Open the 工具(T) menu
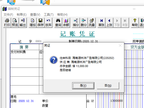This screenshot has height=108, width=144. click(49, 15)
